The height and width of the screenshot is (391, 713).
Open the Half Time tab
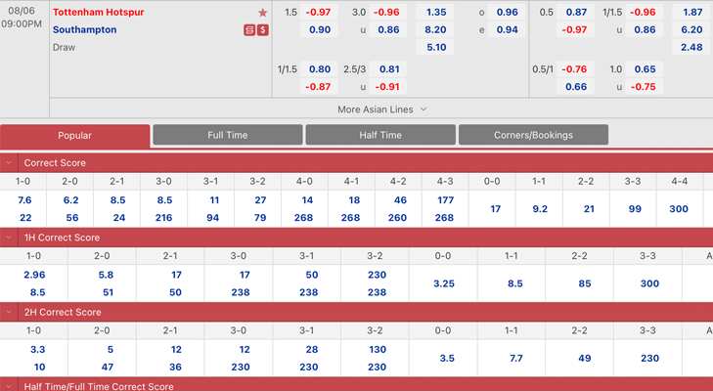380,135
